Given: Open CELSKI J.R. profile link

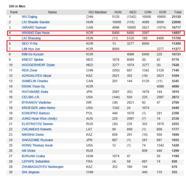Looking at the screenshot, I should (x=30, y=97).
